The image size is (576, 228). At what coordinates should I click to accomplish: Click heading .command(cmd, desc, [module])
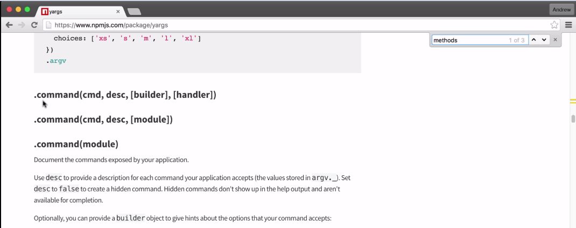point(103,120)
